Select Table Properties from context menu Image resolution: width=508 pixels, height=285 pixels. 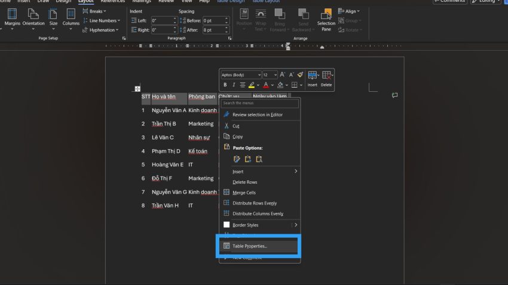tap(250, 246)
